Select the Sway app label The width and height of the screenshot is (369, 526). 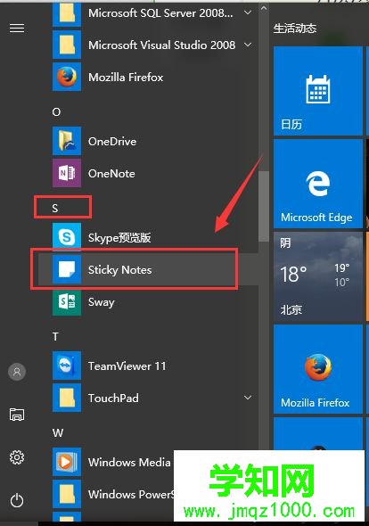(101, 302)
